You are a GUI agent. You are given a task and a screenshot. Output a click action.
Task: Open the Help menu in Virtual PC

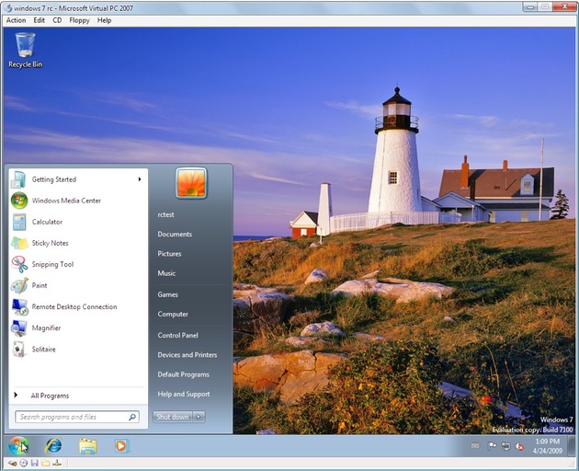coord(104,20)
